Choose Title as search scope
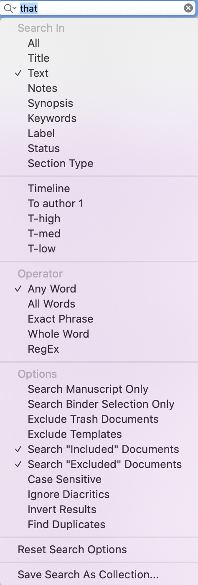 tap(99, 58)
